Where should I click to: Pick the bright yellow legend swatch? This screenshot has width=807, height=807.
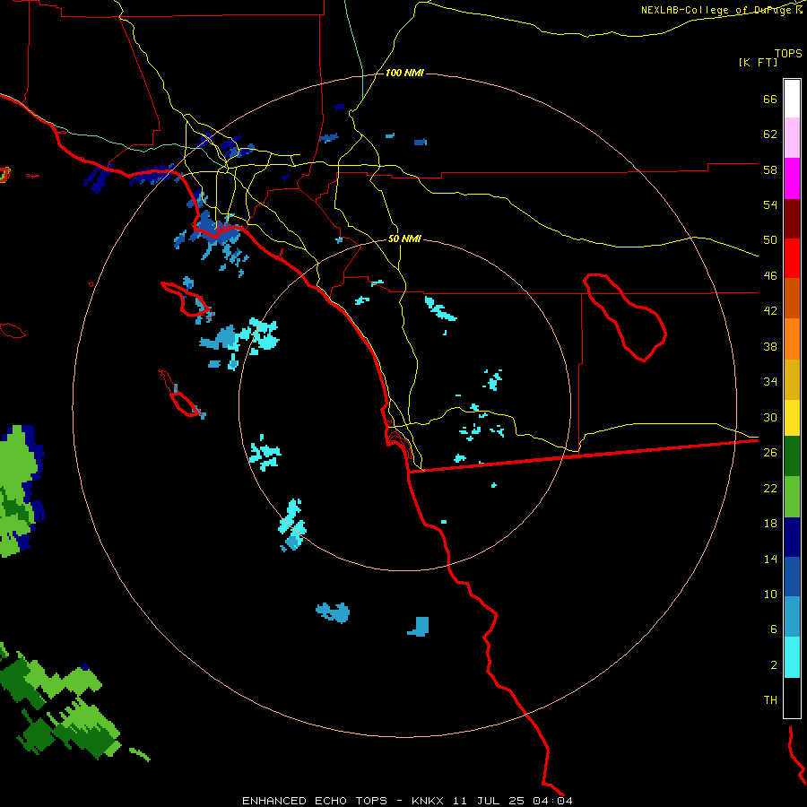(792, 418)
